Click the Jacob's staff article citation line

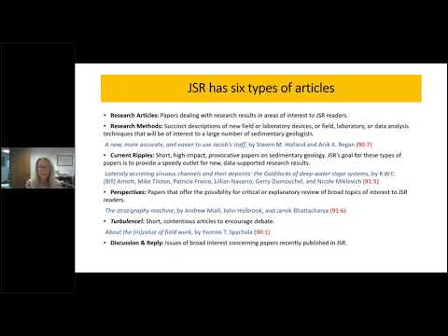tap(238, 145)
